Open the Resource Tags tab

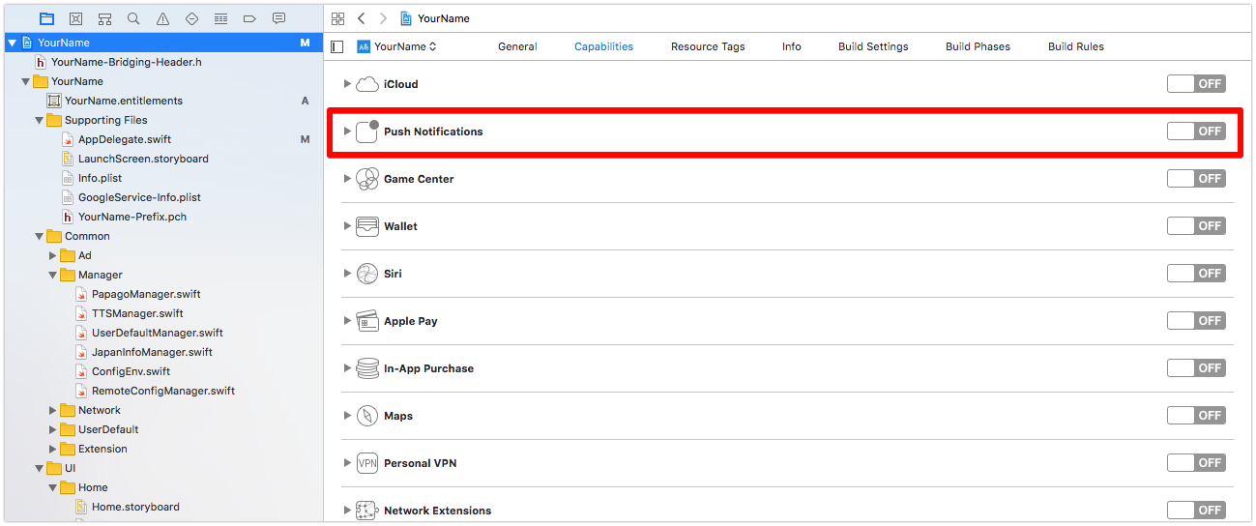[x=708, y=46]
